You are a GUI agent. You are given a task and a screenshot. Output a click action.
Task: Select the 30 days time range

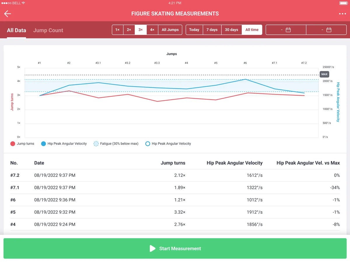(x=231, y=29)
